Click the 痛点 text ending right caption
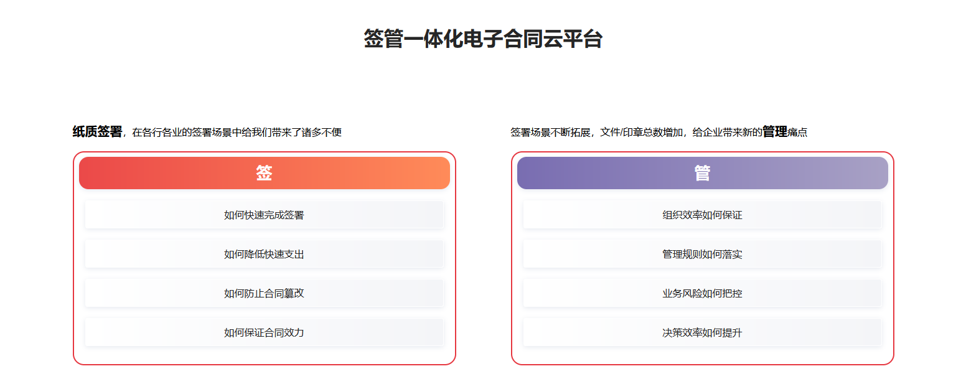Viewport: 961px width, 384px height. point(797,133)
